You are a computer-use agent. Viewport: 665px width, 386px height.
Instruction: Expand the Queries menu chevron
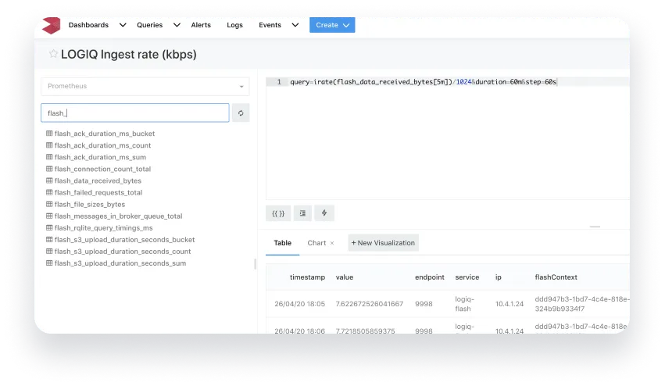(x=177, y=25)
